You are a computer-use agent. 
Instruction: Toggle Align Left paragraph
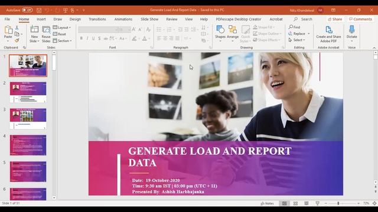(159, 38)
